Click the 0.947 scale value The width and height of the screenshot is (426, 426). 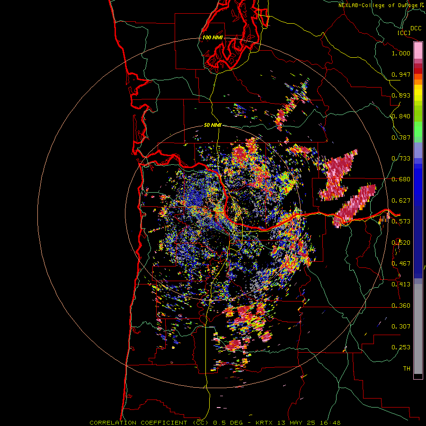(x=401, y=74)
